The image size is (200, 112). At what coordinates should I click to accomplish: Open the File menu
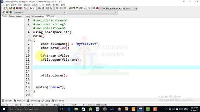(3, 5)
